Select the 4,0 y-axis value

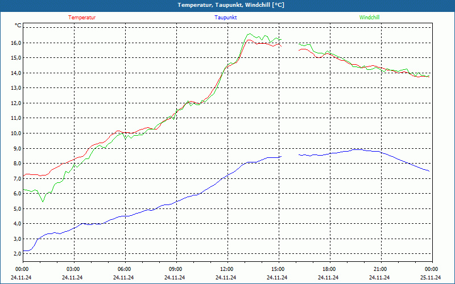pos(18,224)
